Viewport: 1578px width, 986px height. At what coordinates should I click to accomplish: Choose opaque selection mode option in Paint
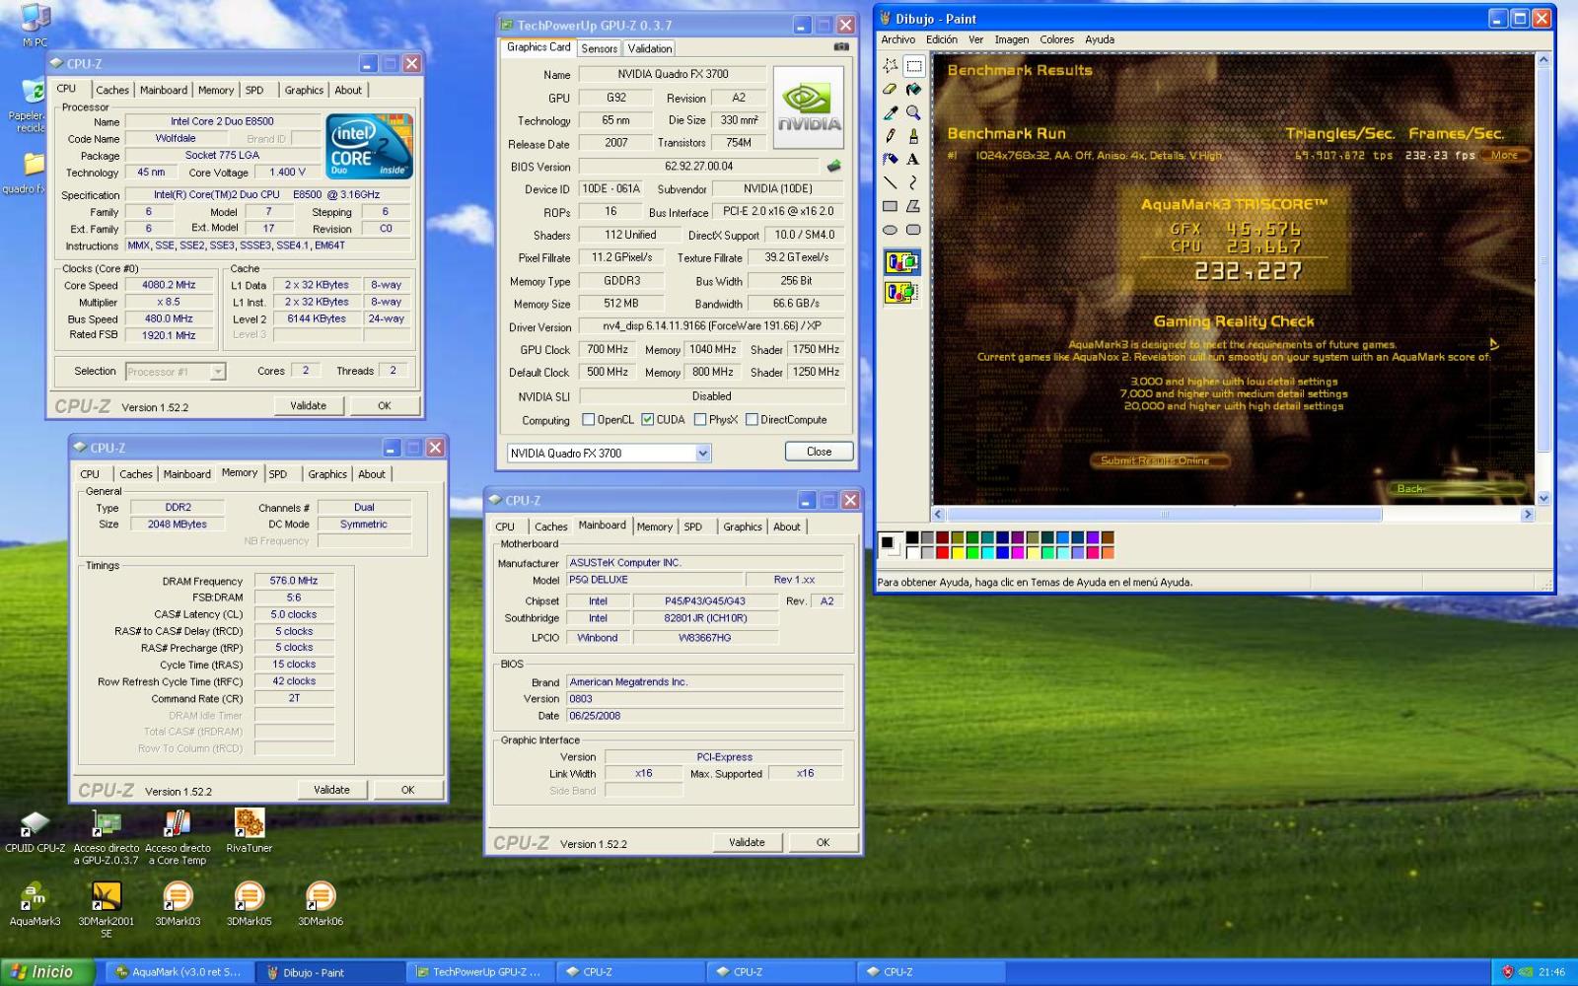pyautogui.click(x=901, y=262)
